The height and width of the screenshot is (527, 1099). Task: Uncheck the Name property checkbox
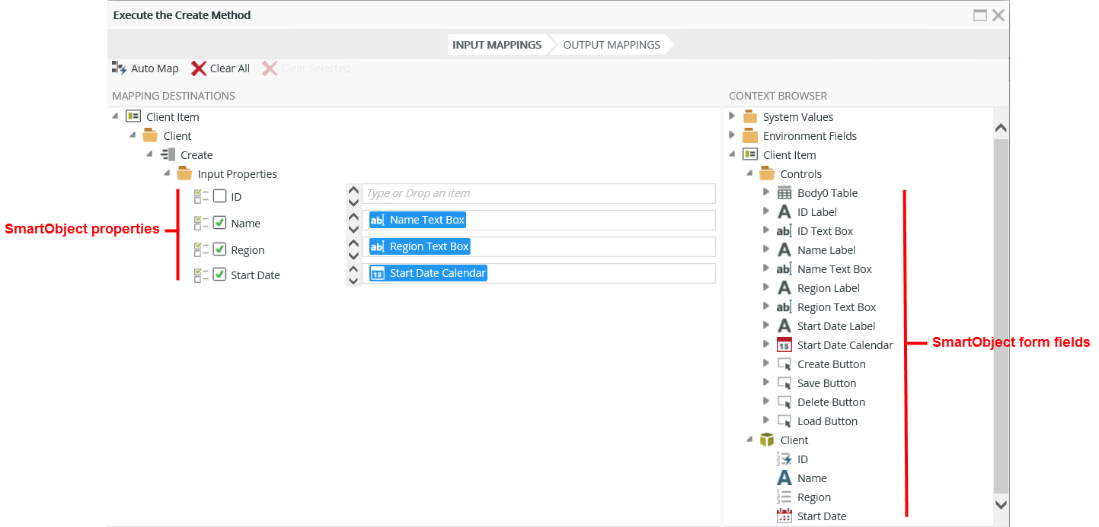click(219, 223)
